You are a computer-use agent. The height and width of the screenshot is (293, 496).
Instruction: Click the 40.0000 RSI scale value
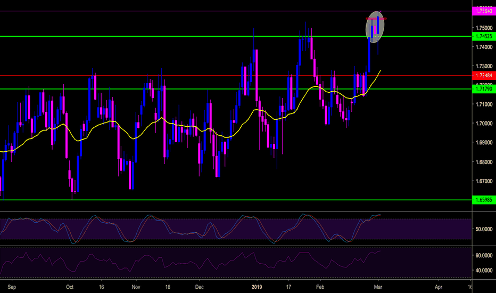coord(484,271)
